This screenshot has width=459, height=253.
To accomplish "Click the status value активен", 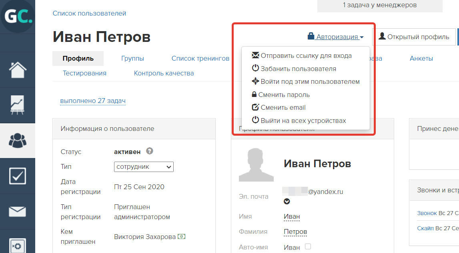I will click(x=127, y=152).
